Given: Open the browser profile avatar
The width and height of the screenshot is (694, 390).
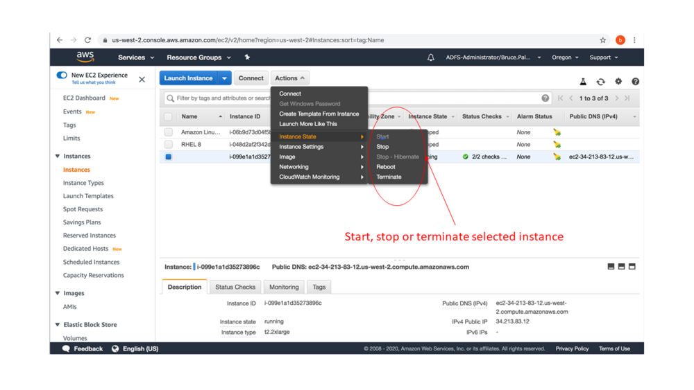Looking at the screenshot, I should (620, 40).
